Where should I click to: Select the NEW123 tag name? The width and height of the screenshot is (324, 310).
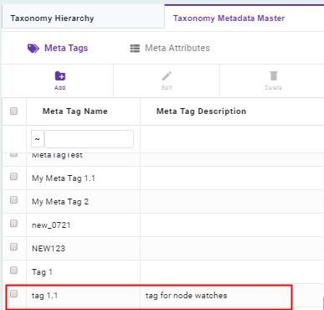(49, 249)
